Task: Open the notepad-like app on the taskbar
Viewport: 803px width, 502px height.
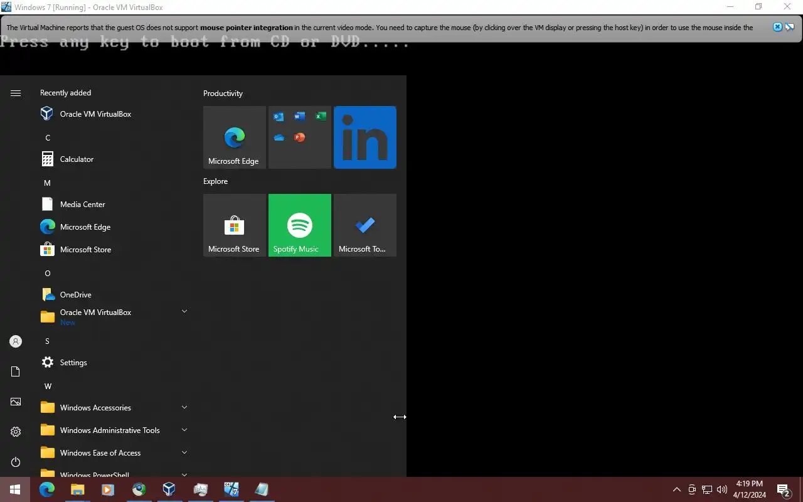Action: coord(262,489)
